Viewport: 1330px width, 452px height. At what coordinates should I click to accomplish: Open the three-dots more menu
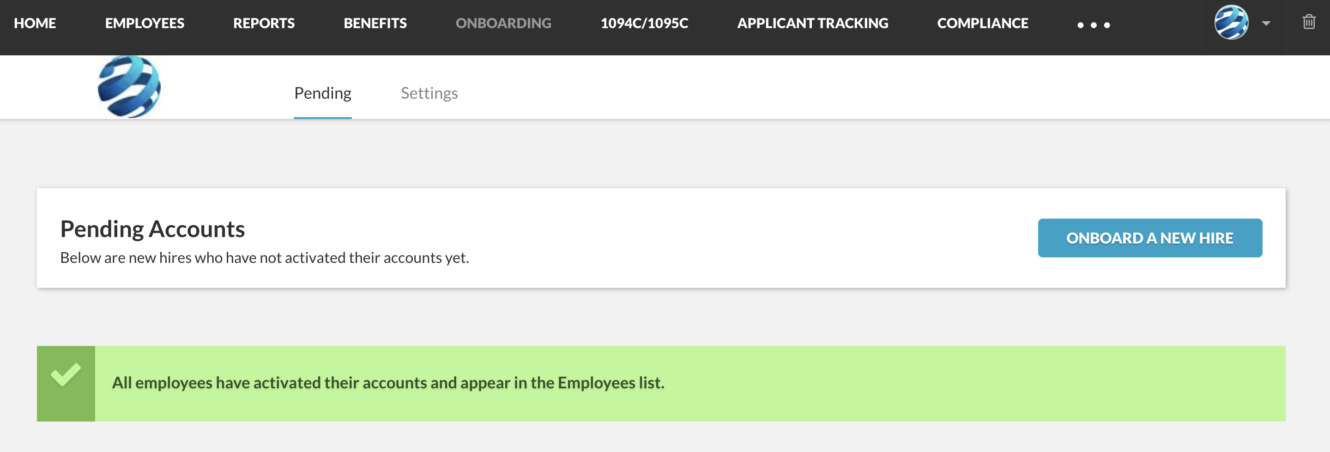pyautogui.click(x=1093, y=25)
